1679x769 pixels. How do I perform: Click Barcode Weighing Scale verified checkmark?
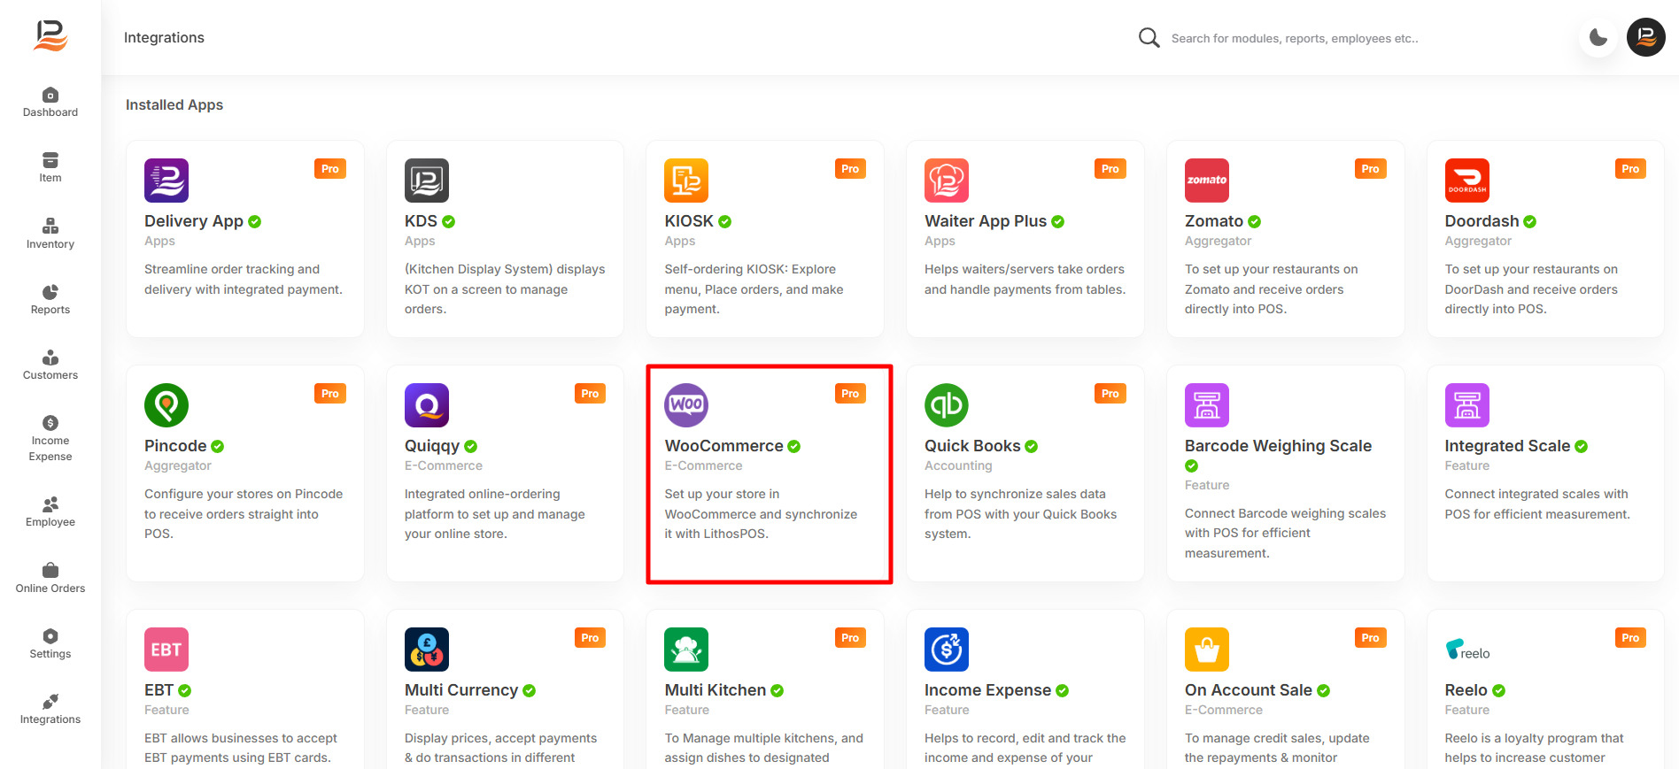tap(1191, 466)
